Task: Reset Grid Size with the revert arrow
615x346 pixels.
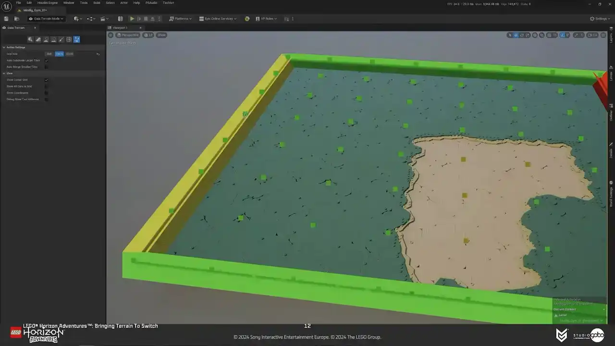Action: pyautogui.click(x=98, y=54)
